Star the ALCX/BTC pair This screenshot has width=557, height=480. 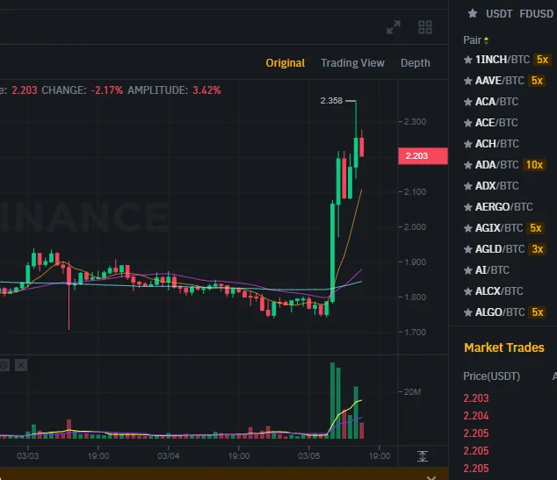pos(468,291)
